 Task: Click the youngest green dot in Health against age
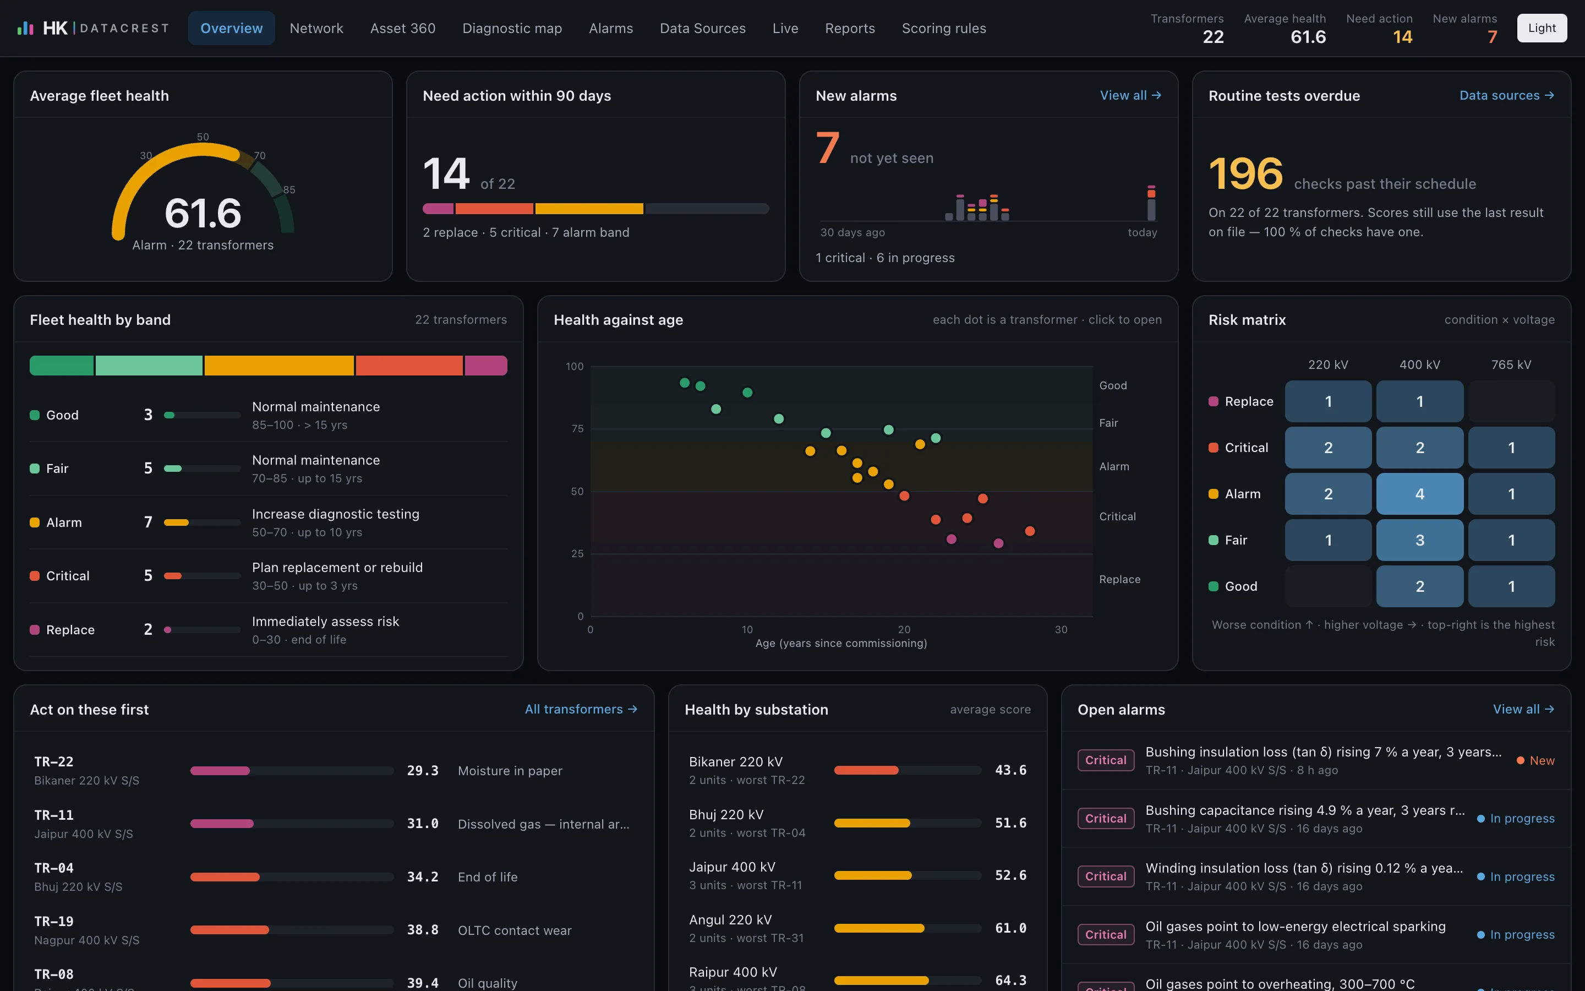(x=685, y=383)
